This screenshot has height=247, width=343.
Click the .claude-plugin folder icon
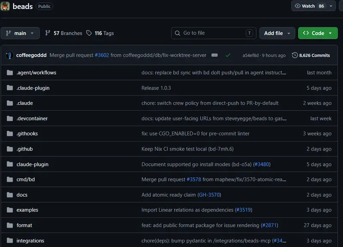[10, 88]
